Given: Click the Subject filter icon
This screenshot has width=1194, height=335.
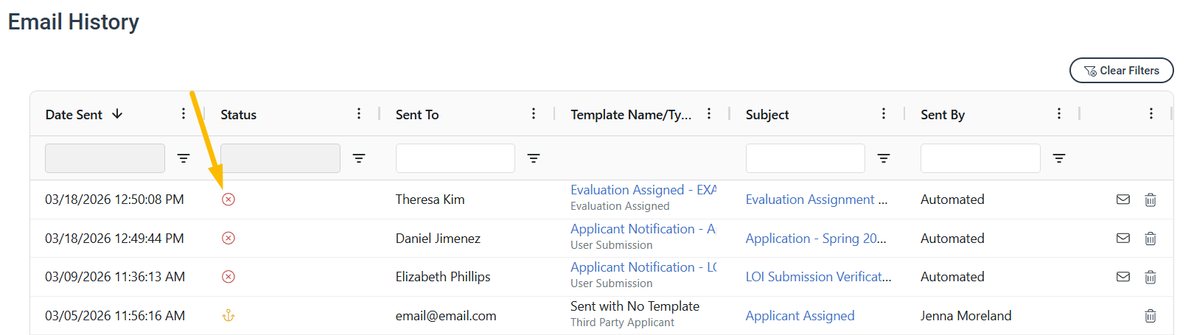Looking at the screenshot, I should (x=884, y=158).
